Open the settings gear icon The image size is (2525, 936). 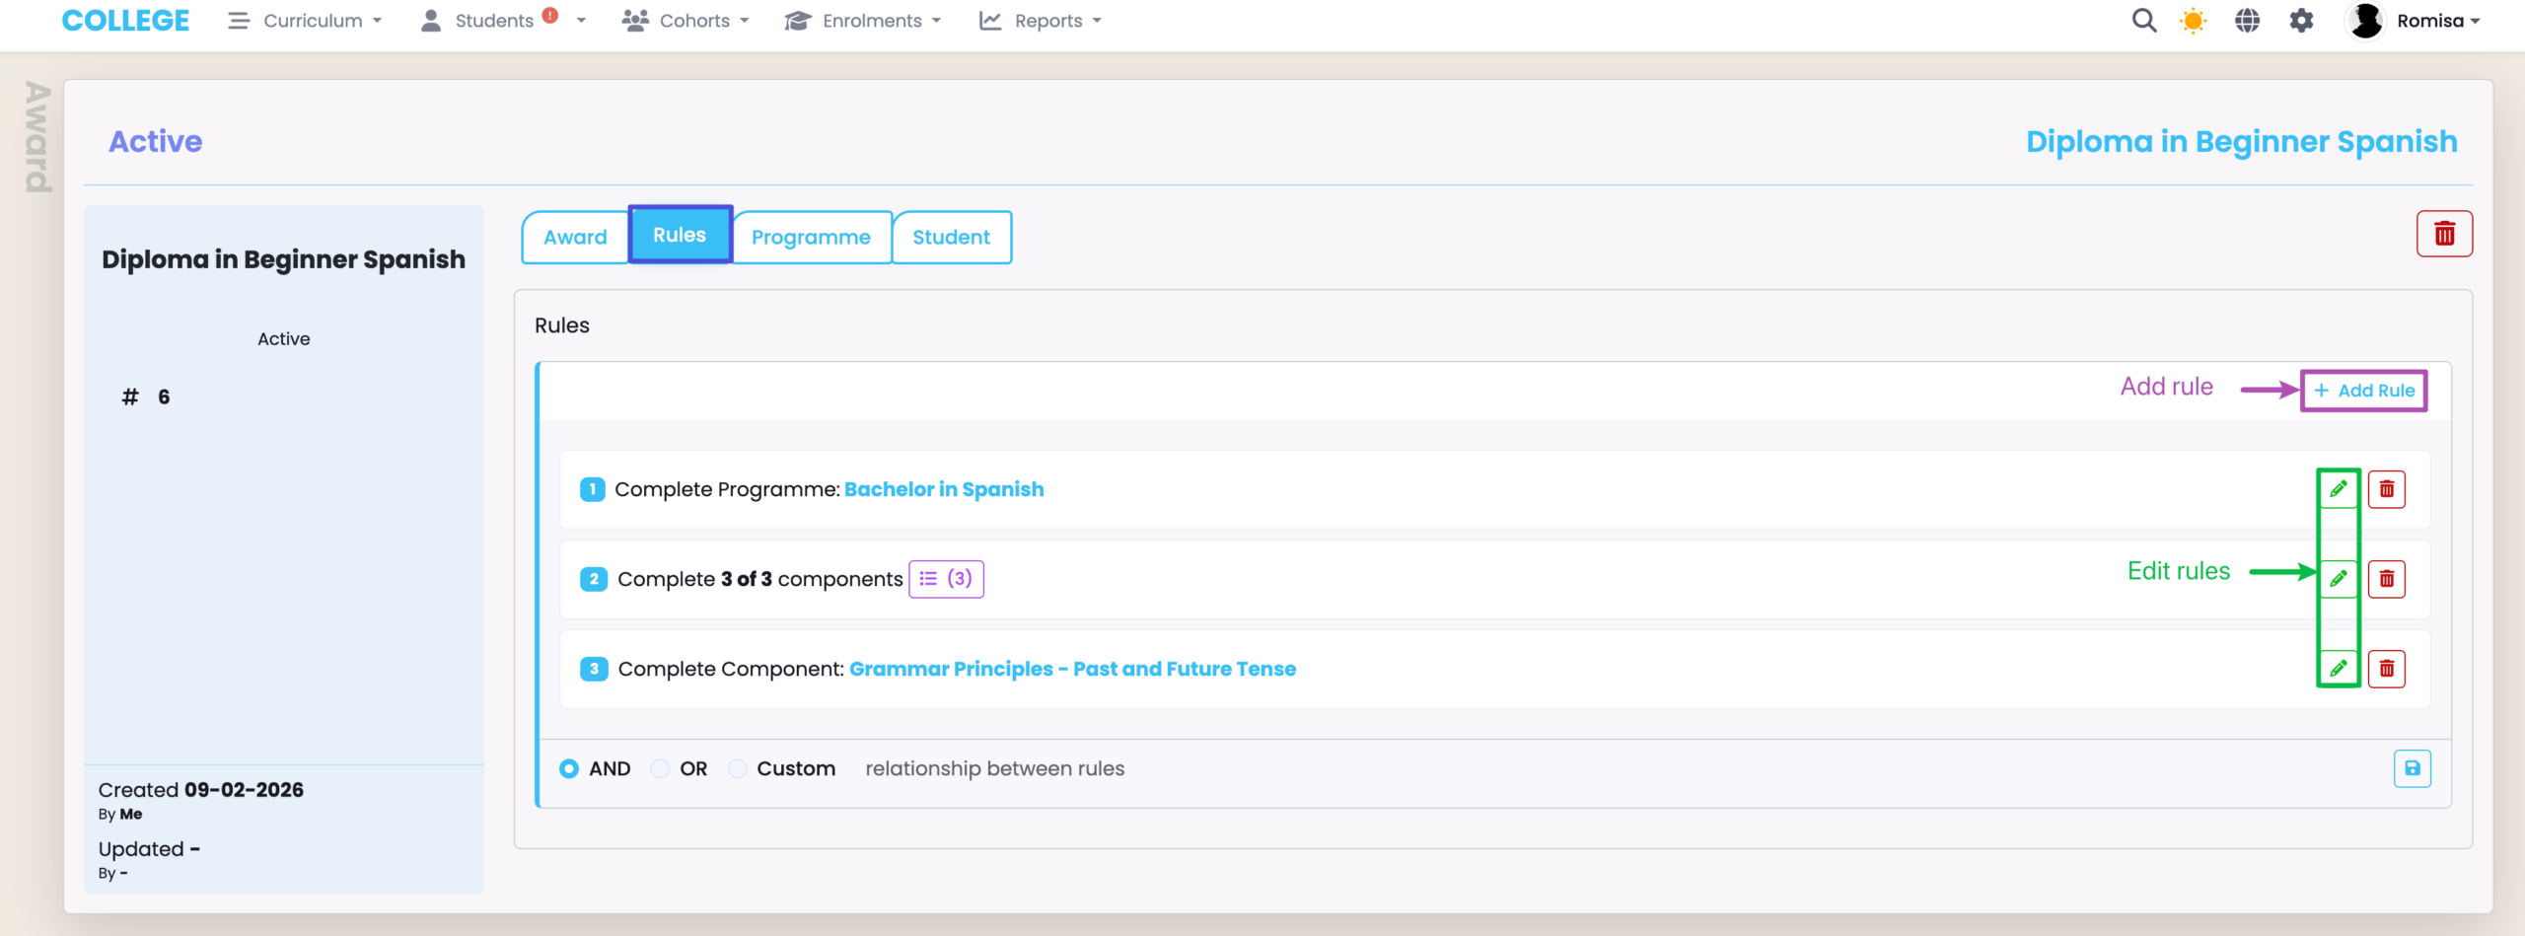(x=2301, y=21)
